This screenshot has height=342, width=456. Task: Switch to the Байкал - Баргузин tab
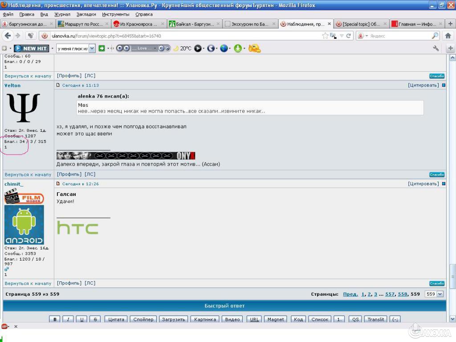pos(194,24)
